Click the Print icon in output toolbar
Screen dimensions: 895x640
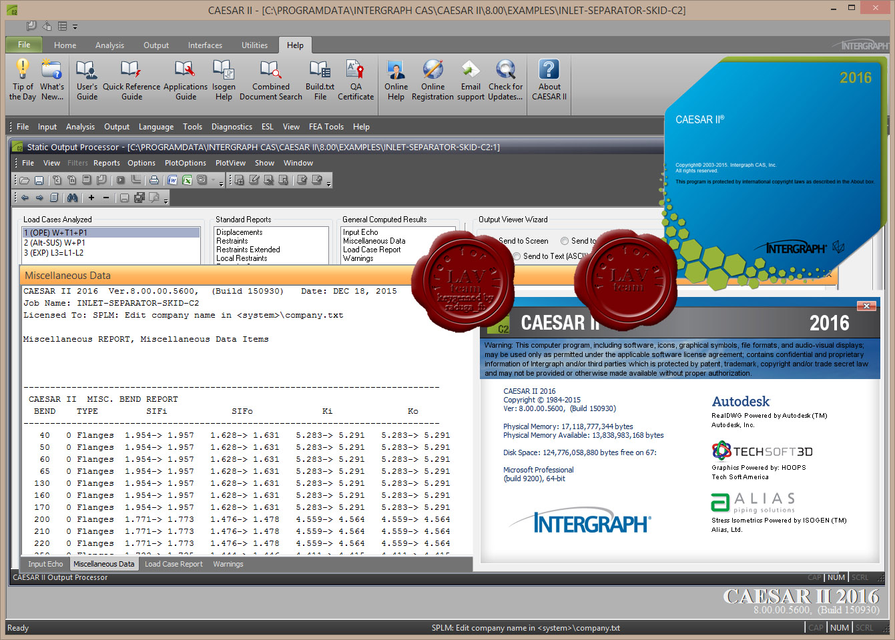click(x=154, y=180)
